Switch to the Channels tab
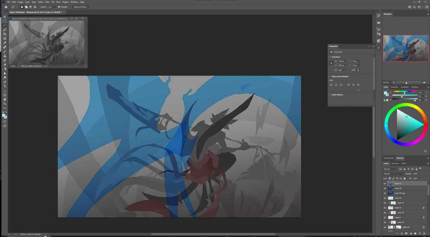 (395, 164)
